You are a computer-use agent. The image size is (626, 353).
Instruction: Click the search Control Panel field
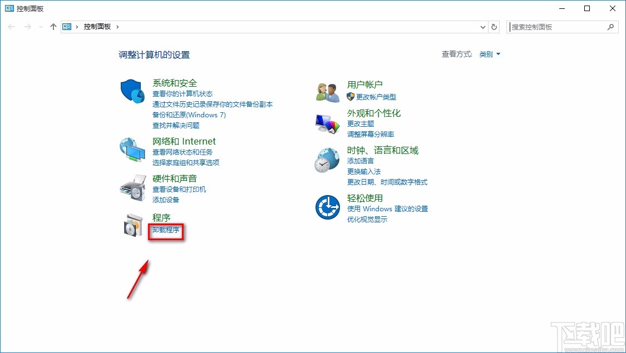(556, 26)
